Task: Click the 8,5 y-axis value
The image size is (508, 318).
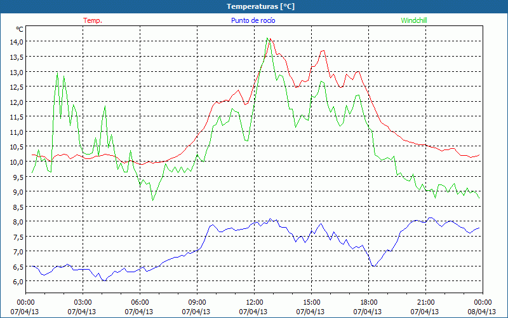Action: 18,207
